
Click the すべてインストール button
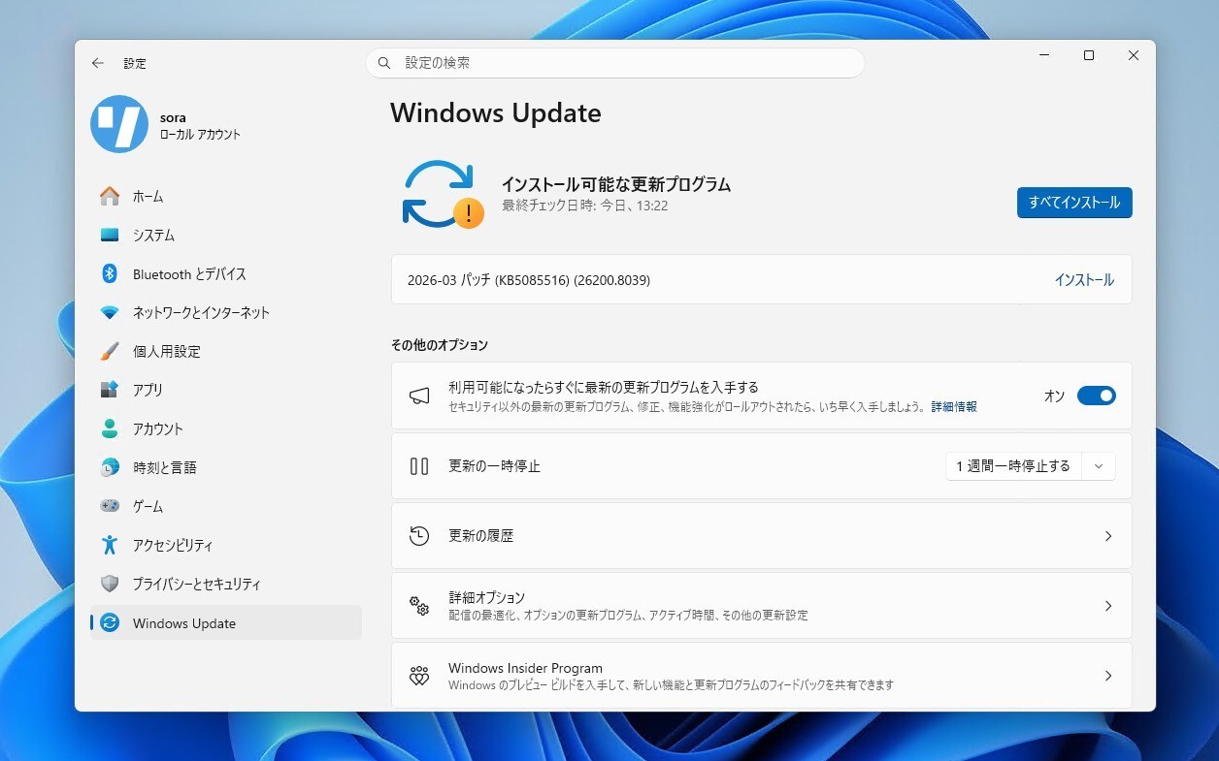point(1073,203)
